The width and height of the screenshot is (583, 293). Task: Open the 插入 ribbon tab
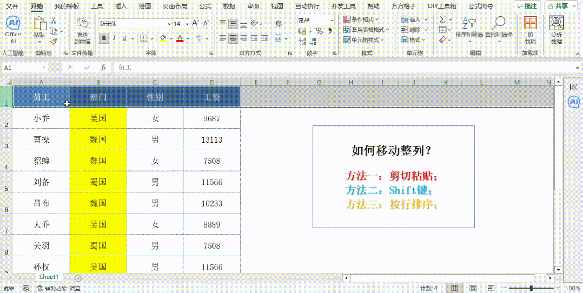click(121, 6)
